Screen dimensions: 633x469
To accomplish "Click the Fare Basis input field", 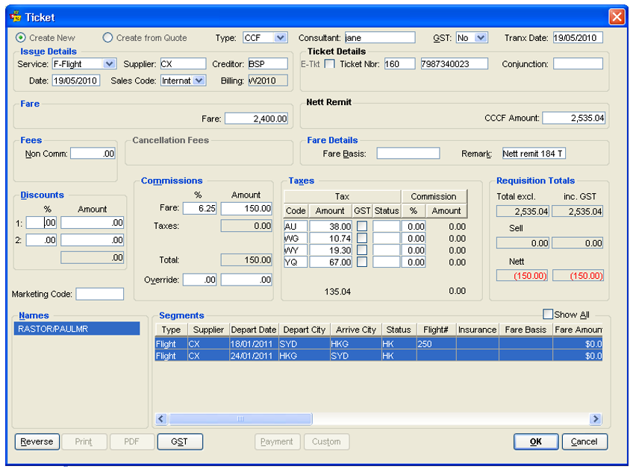I will pos(408,154).
